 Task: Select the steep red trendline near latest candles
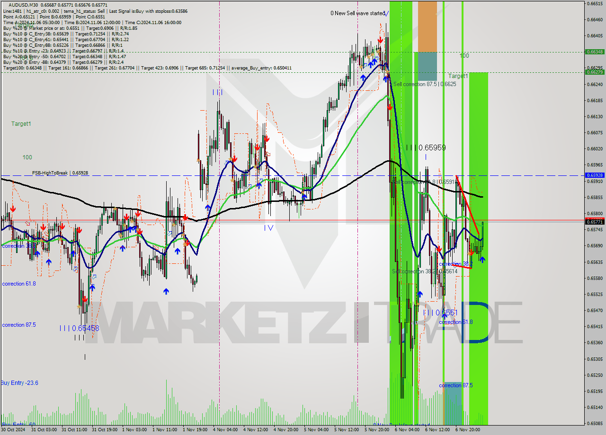tap(468, 205)
